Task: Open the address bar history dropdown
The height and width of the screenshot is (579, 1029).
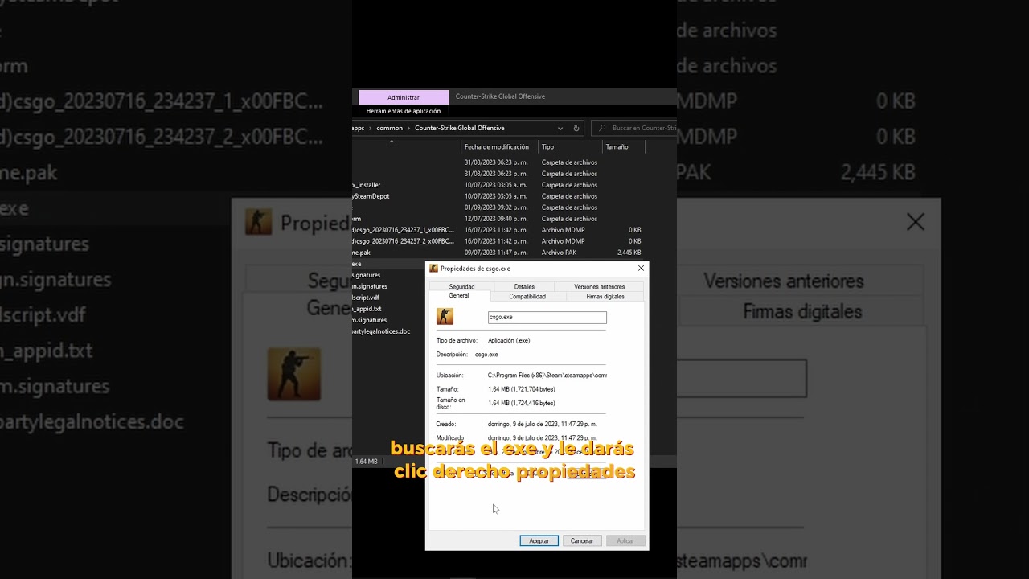Action: pos(560,128)
